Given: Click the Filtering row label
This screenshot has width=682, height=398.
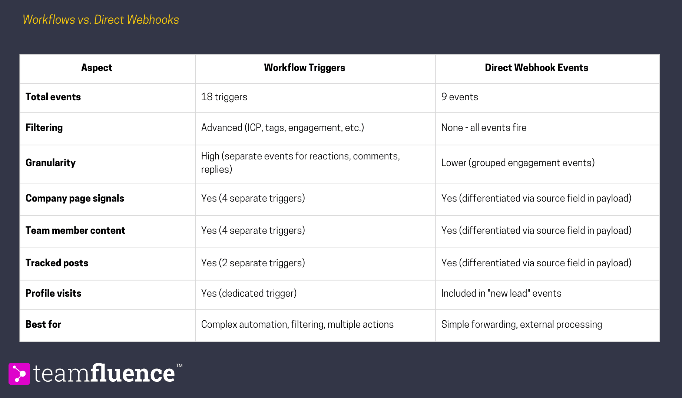Looking at the screenshot, I should pos(44,128).
